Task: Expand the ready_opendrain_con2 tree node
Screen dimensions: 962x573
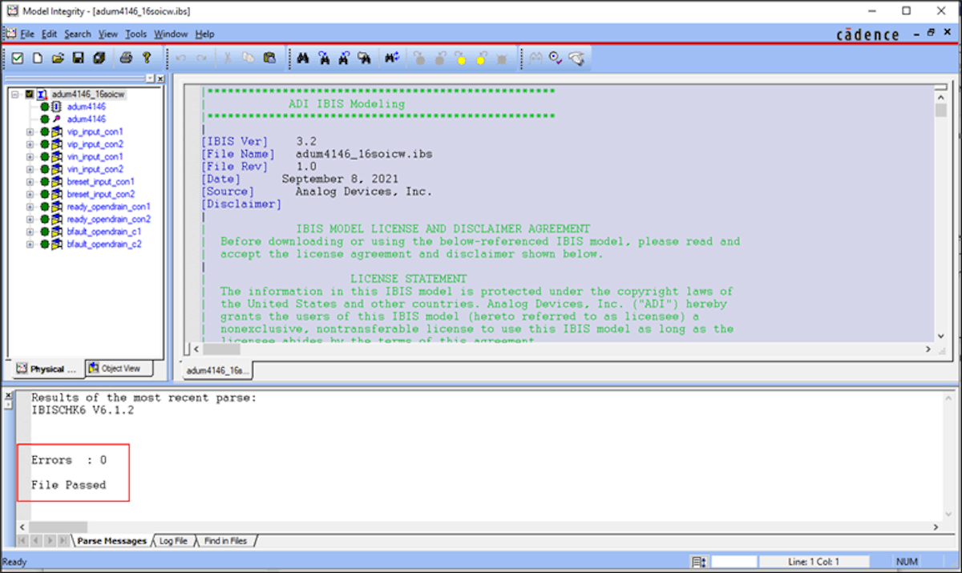Action: [x=28, y=218]
